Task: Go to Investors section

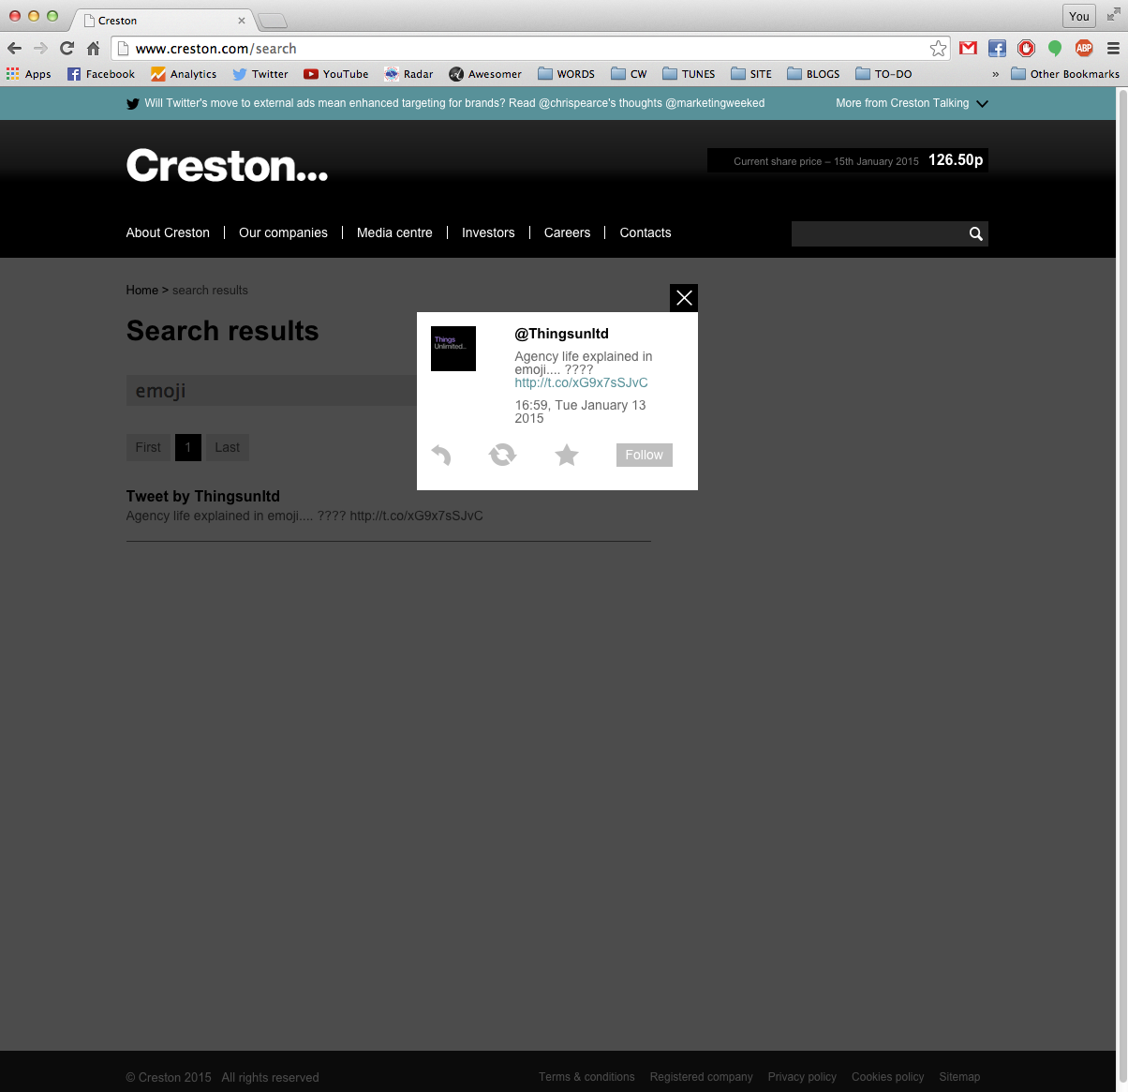Action: pos(488,232)
